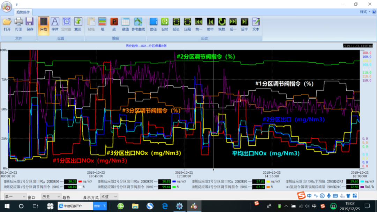This screenshot has width=377, height=212.
Task: Click red color swatch for 1号分区出口NOx
Action: click(x=80, y=182)
